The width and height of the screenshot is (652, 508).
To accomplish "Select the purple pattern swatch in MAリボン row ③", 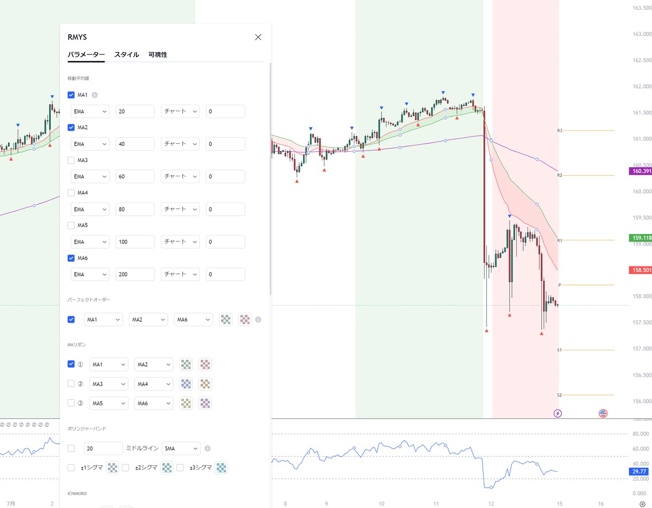I will click(x=205, y=403).
